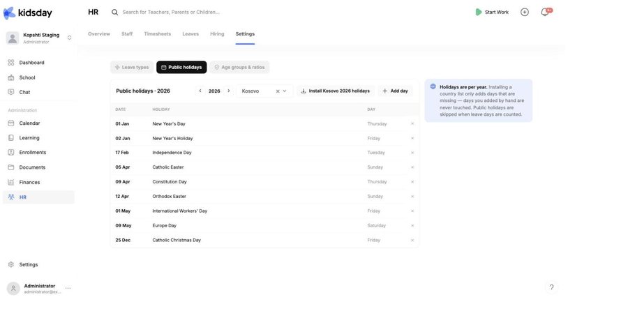Remove Europe Day holiday
The height and width of the screenshot is (334, 628).
(x=412, y=226)
